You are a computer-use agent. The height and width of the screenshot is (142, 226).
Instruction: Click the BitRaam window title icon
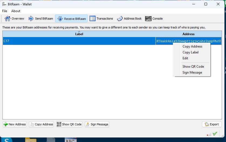4,4
